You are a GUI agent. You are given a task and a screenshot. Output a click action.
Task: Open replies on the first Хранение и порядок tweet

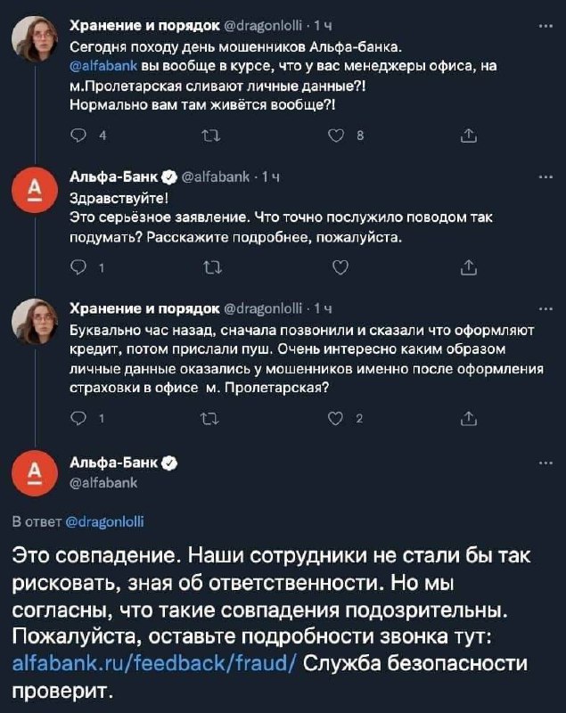point(78,135)
